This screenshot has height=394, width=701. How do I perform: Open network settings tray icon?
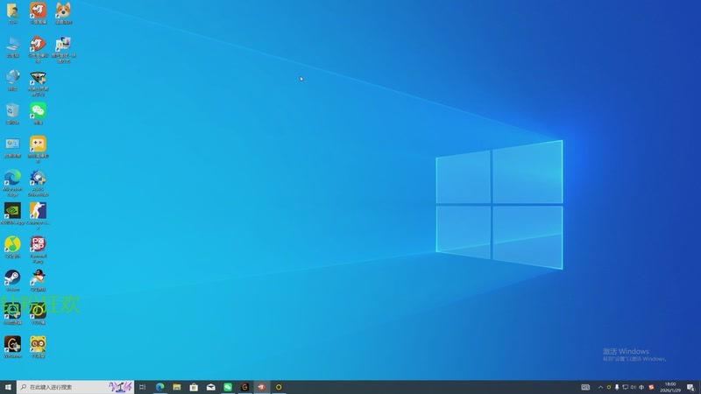coord(625,387)
